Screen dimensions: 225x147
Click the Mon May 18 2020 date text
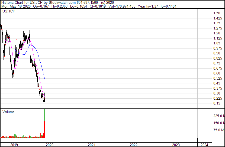point(16,6)
